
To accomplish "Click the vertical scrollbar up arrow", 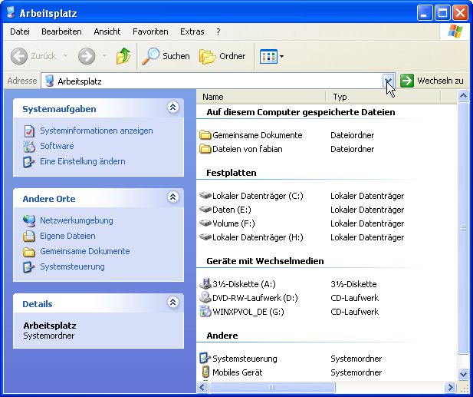I will click(463, 96).
